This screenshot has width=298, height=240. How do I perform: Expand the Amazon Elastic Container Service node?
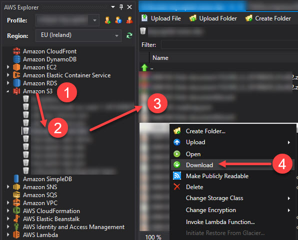pyautogui.click(x=8, y=75)
